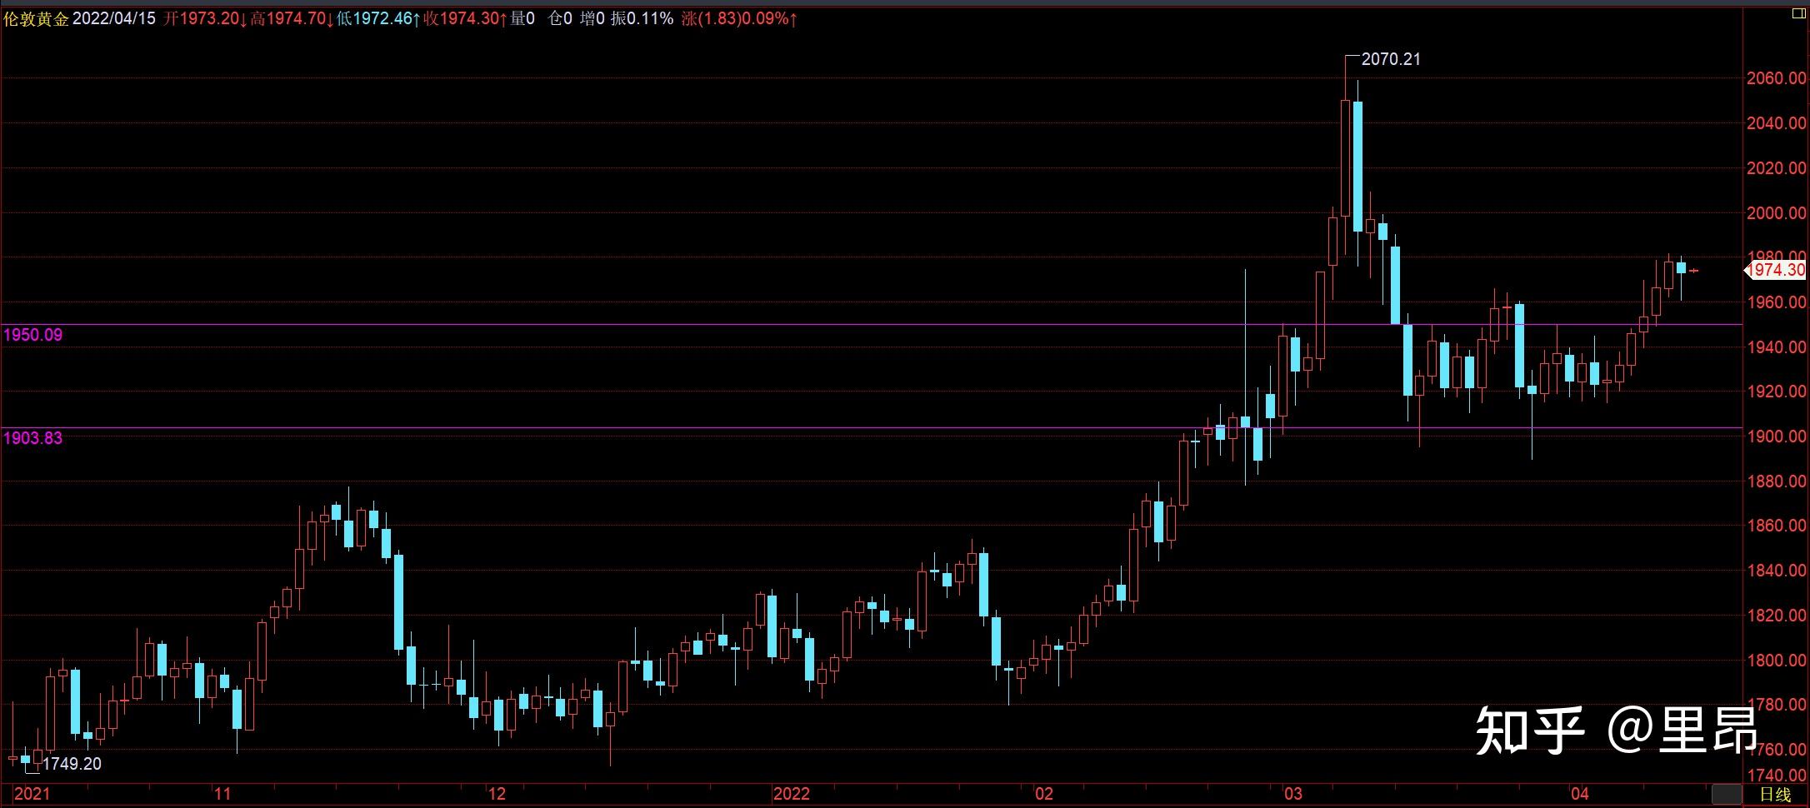Click the 2070.21 high price marker
Screen dimensions: 1810x808
1390,59
